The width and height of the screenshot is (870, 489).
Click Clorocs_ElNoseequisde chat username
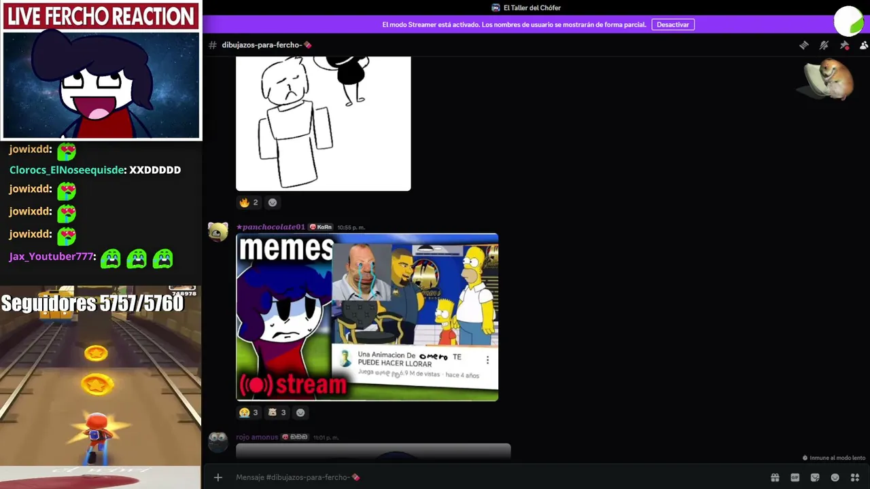pos(67,170)
